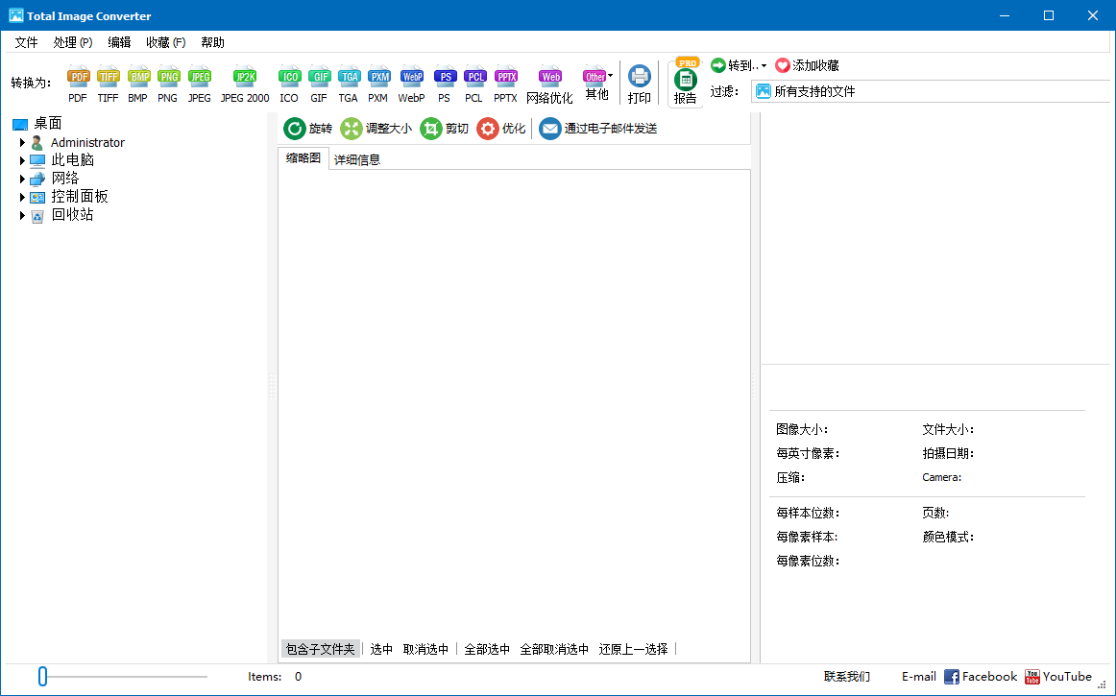Open the Facebook link

point(980,677)
